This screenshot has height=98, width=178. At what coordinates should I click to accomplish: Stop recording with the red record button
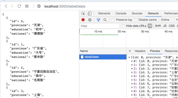tap(83, 20)
